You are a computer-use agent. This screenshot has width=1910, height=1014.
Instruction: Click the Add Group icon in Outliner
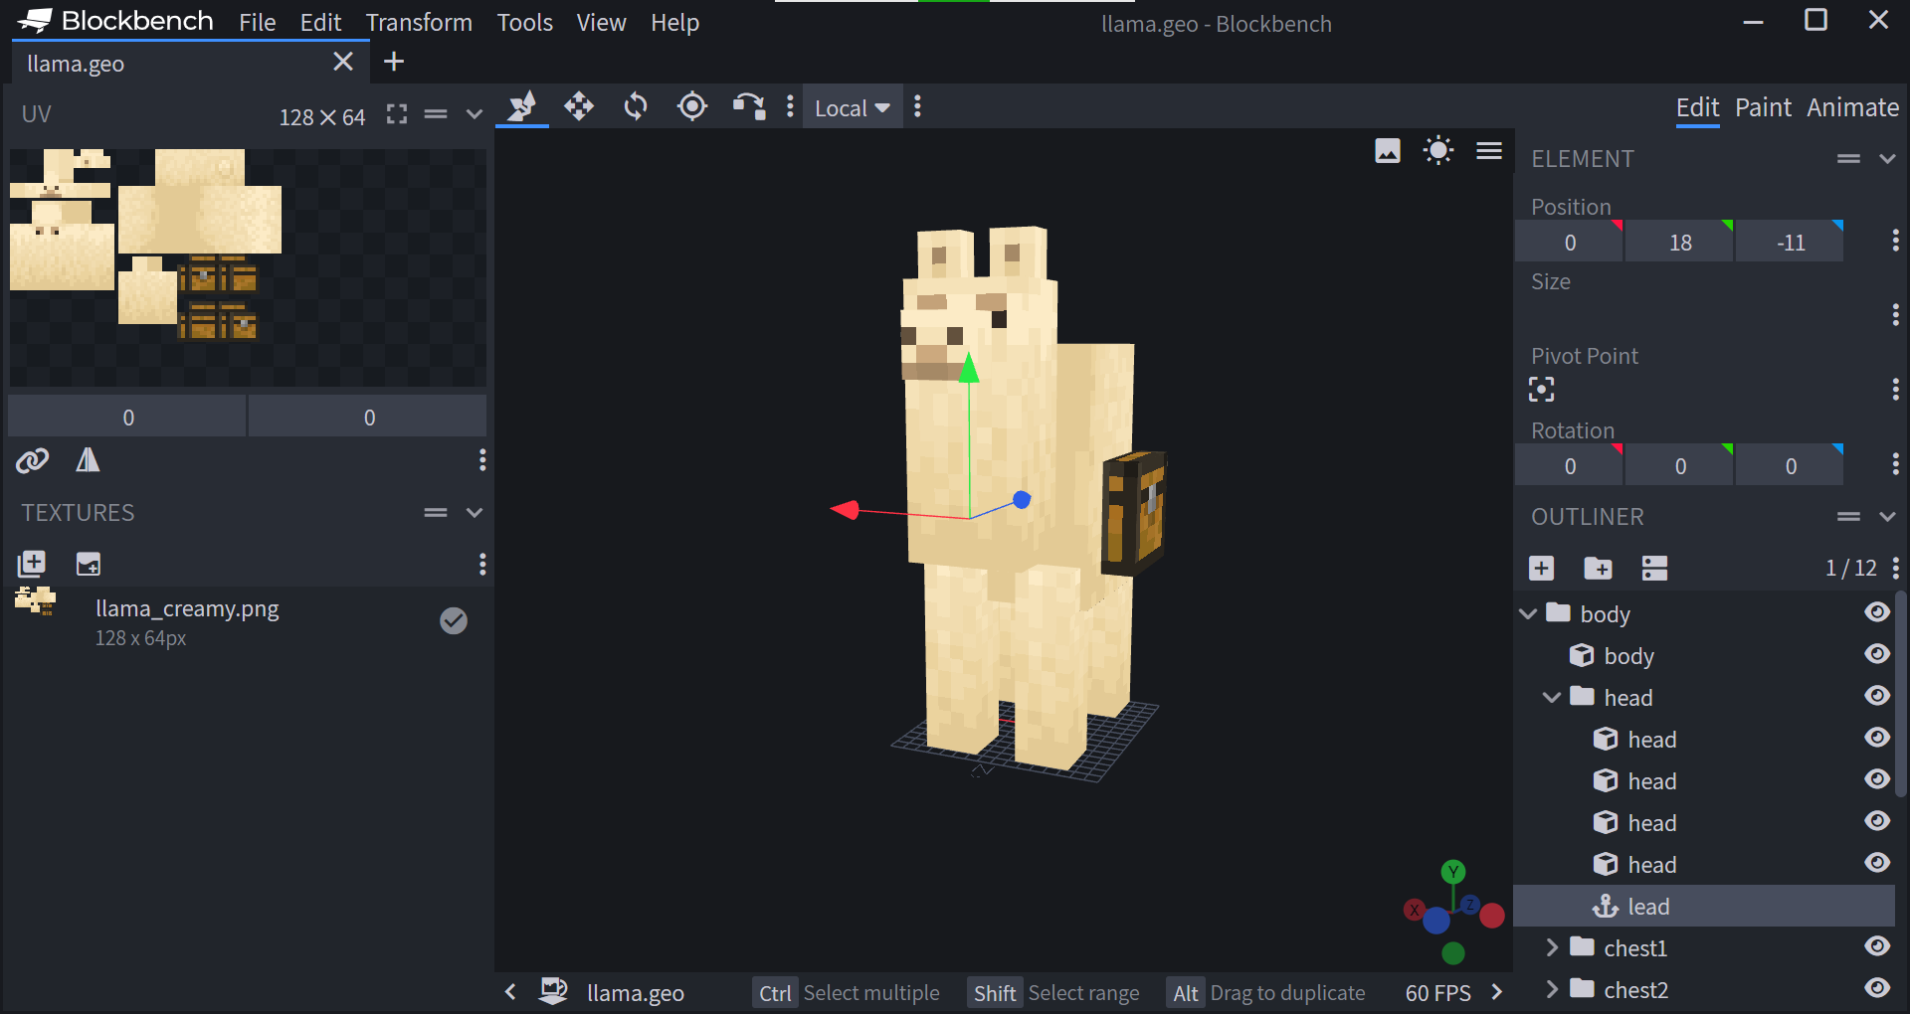pos(1599,568)
